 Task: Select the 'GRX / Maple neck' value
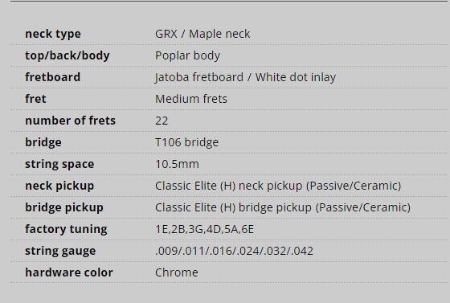click(x=202, y=34)
